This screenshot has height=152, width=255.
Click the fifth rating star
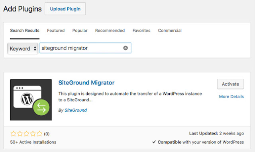click(39, 134)
